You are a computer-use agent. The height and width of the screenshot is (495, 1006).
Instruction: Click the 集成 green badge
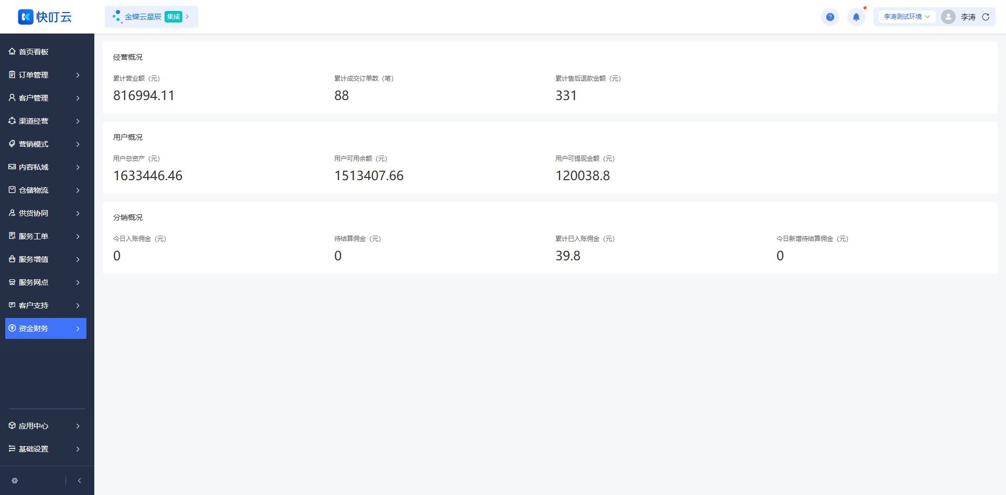(x=173, y=17)
